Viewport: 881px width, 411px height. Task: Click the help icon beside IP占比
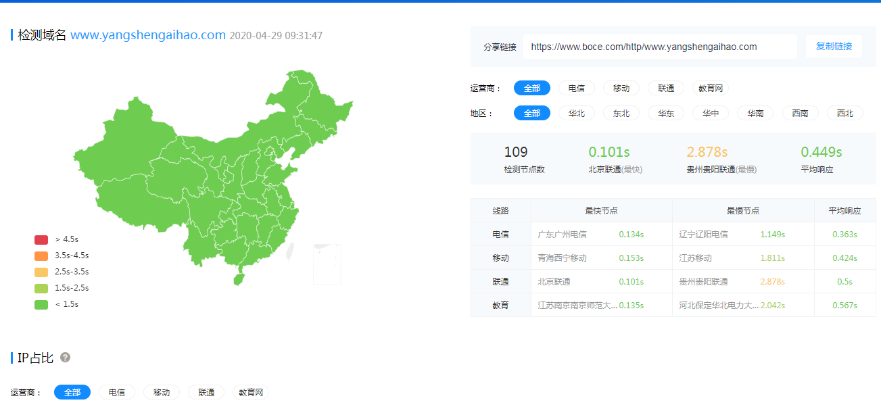[x=65, y=358]
